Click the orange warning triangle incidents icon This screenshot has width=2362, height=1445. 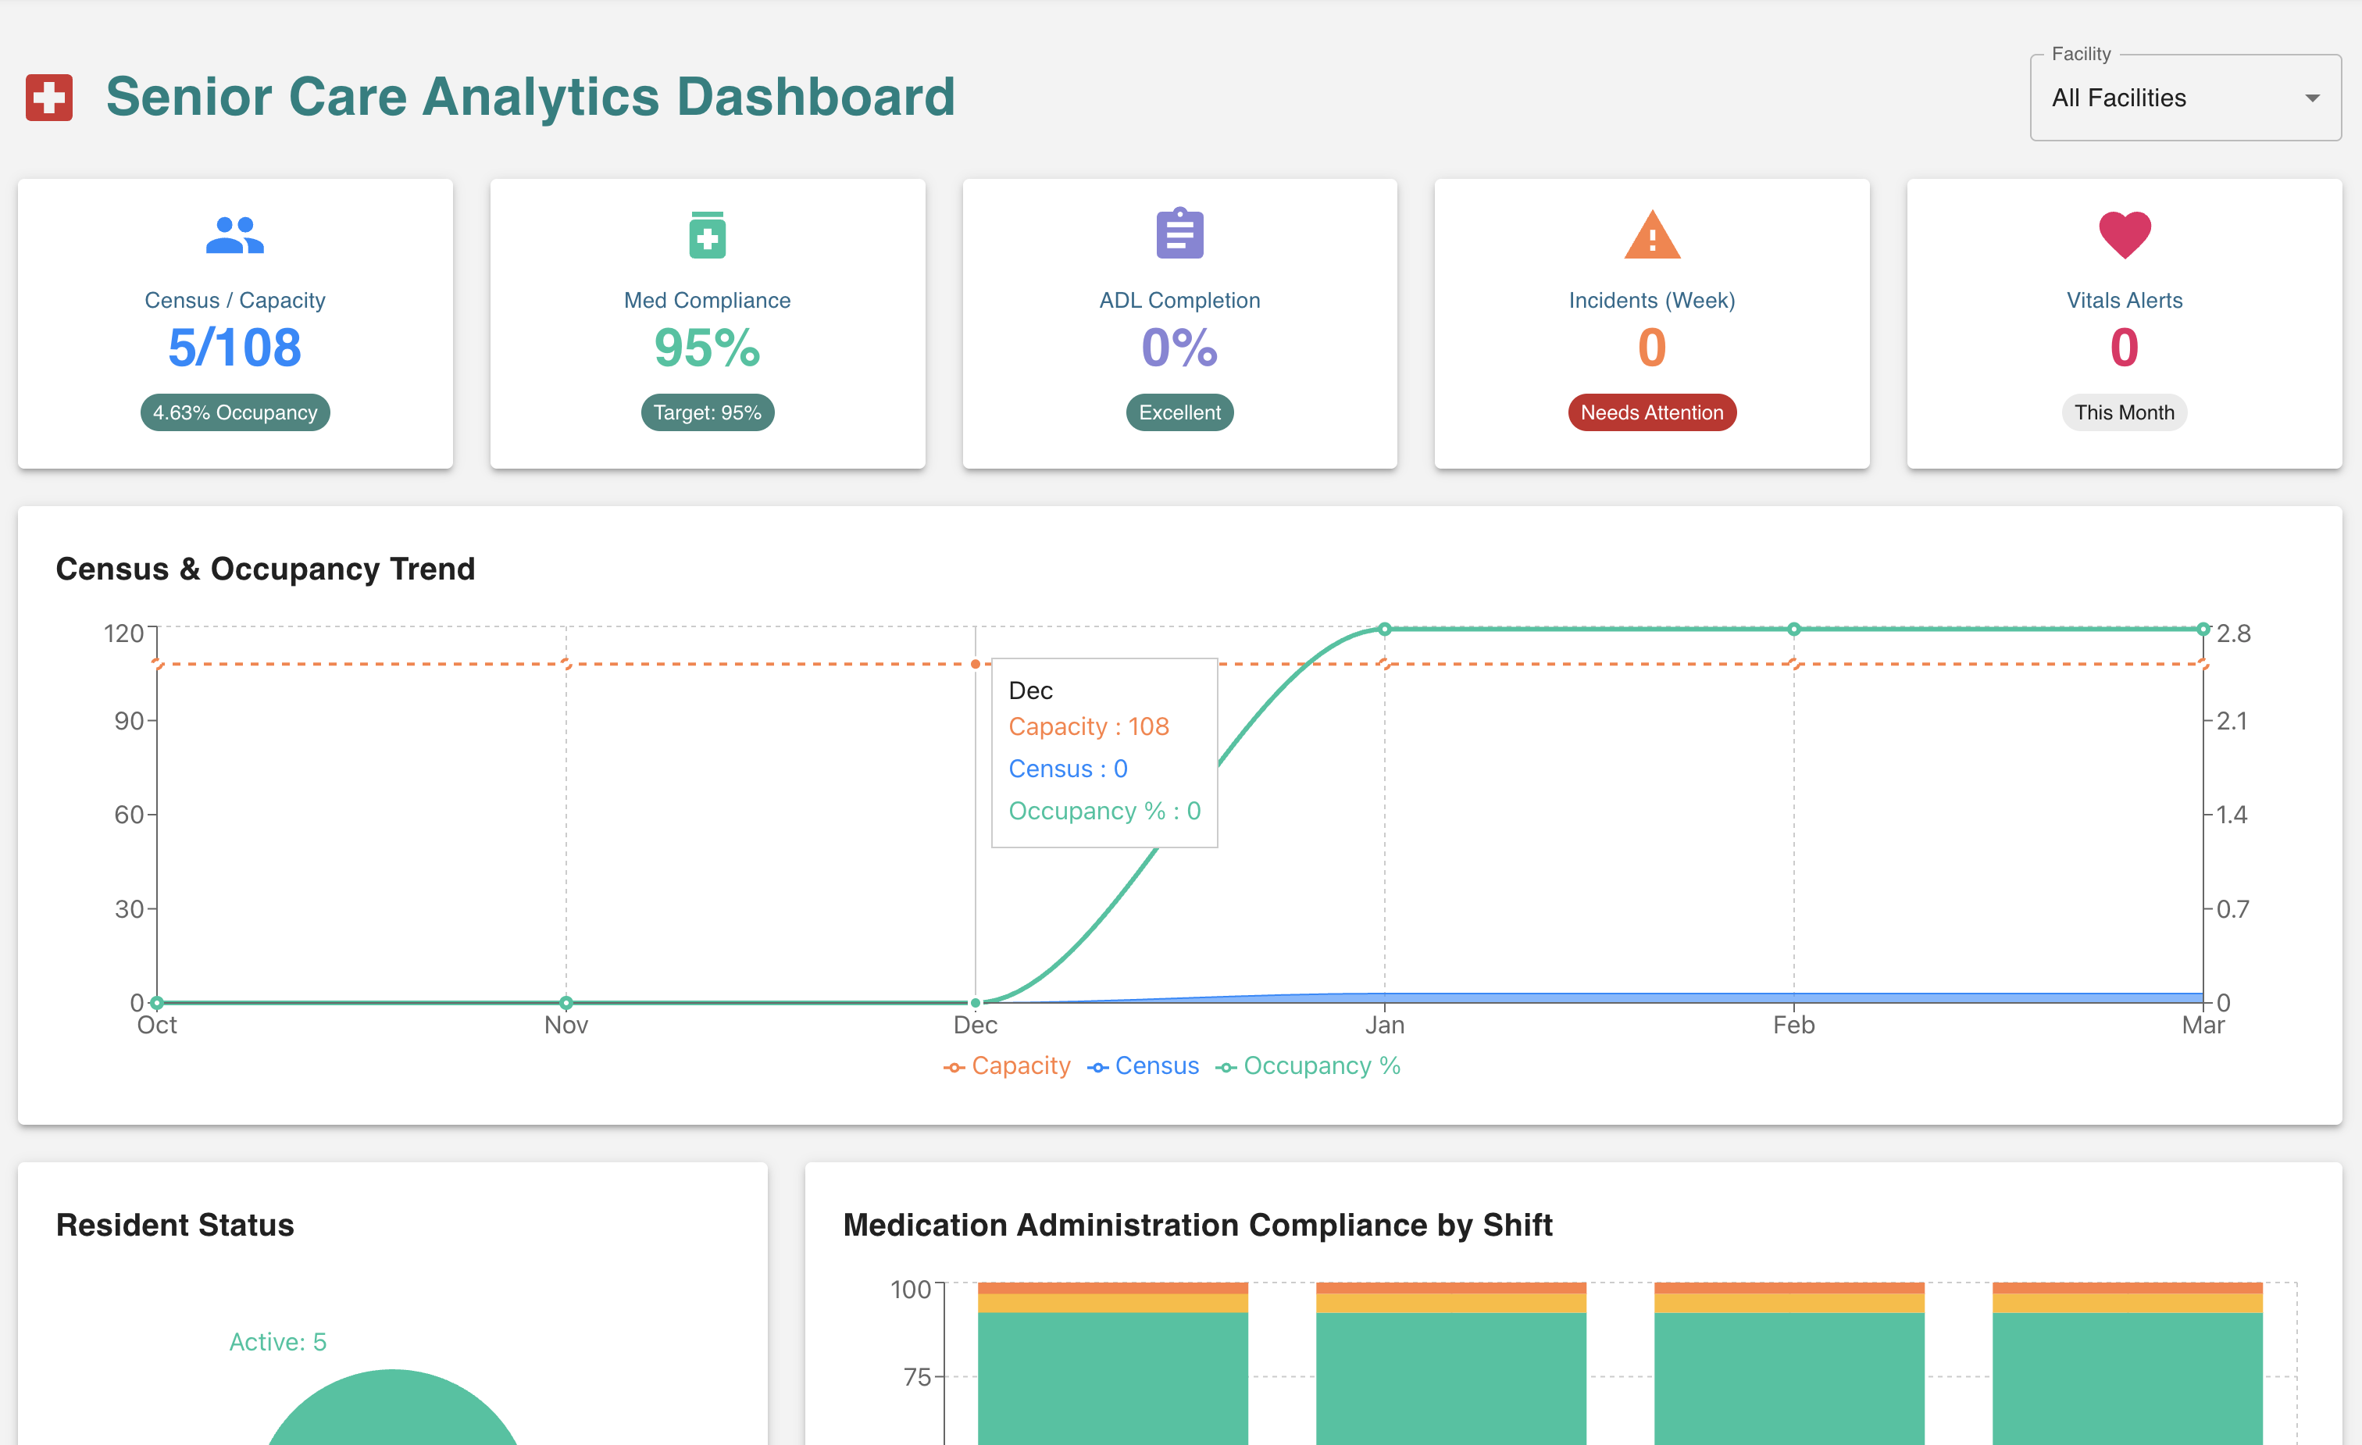1652,236
